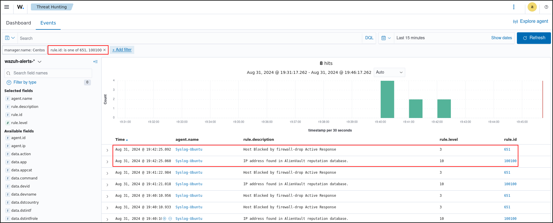Go to the Wazuh home logo
The image size is (553, 223).
click(20, 7)
